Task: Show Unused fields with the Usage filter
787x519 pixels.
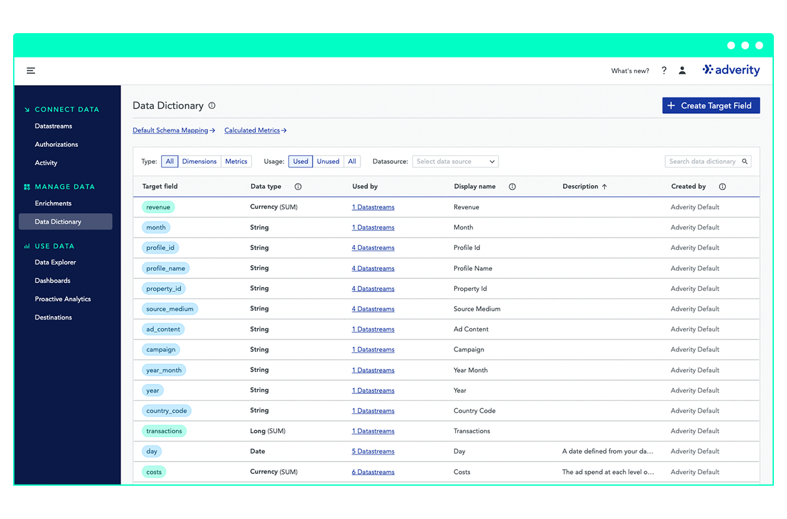Action: point(328,161)
